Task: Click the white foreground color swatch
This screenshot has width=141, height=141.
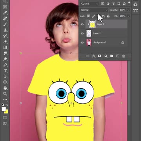Action: tap(4, 109)
